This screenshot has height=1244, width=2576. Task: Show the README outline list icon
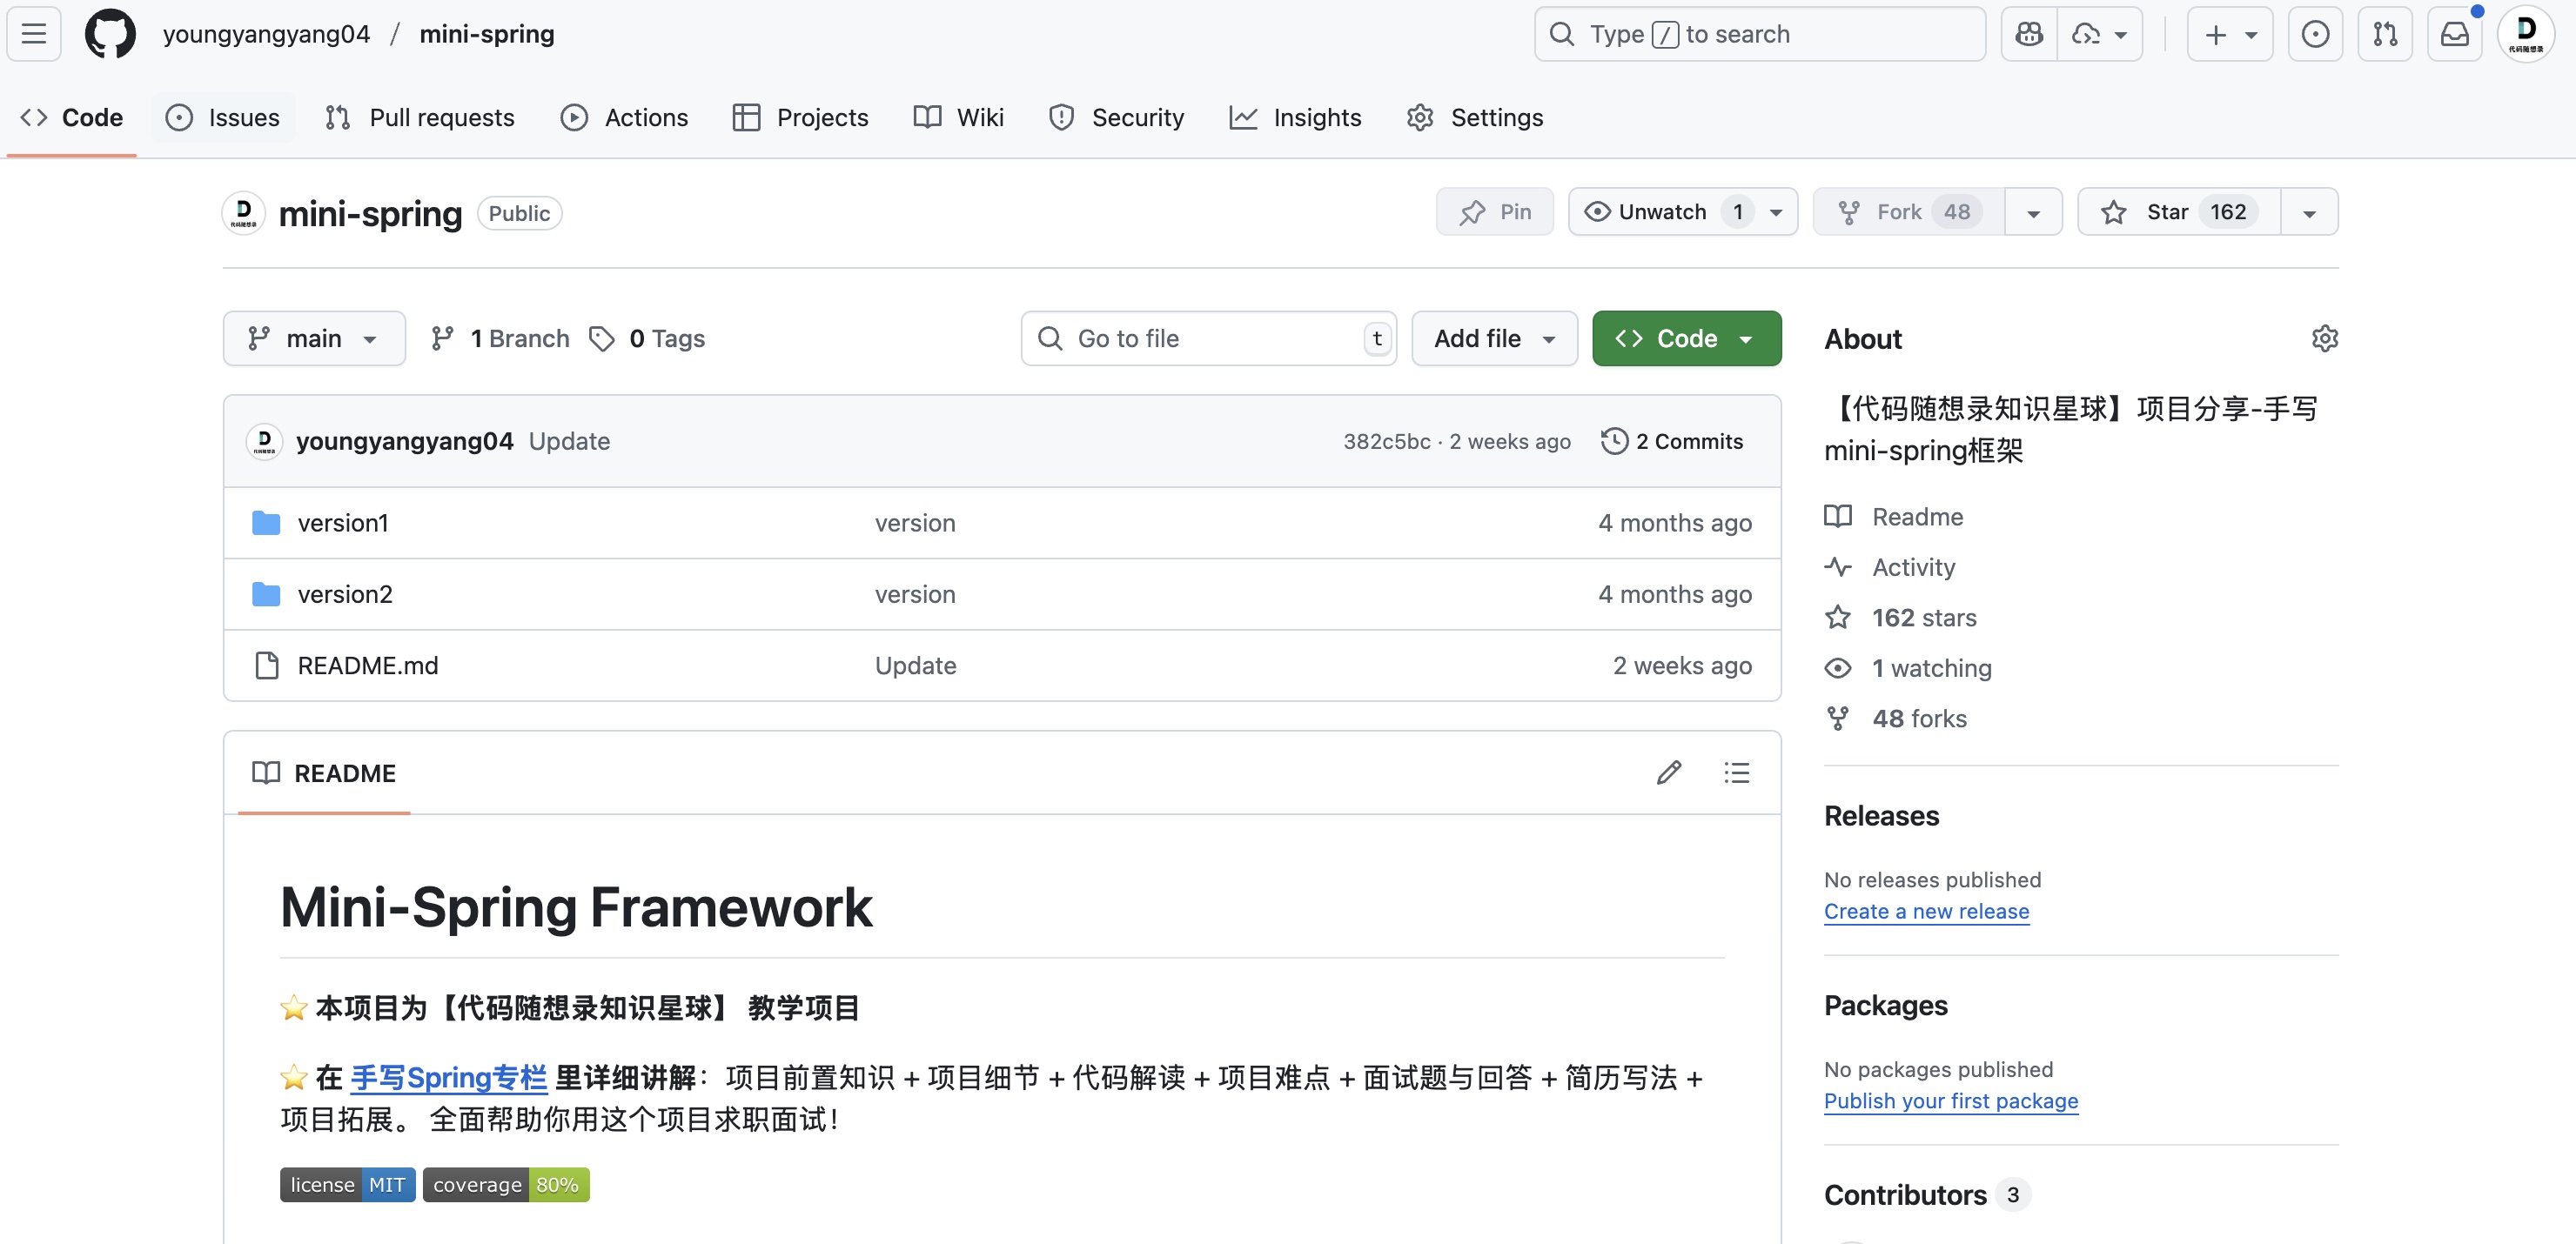point(1736,772)
